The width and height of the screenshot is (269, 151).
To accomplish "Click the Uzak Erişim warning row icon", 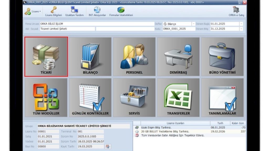I will pos(137,127).
